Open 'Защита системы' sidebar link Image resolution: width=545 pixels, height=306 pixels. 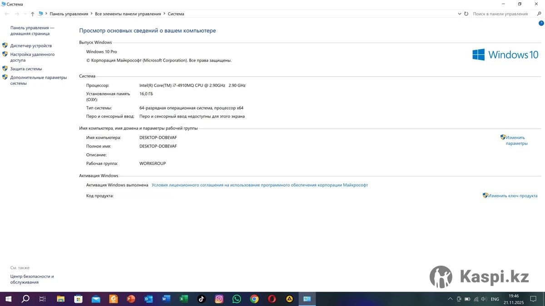tap(26, 69)
